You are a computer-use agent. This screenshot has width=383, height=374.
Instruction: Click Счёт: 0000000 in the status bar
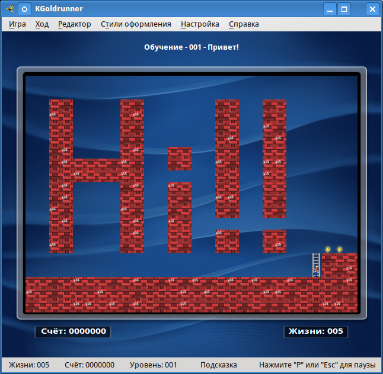90,365
